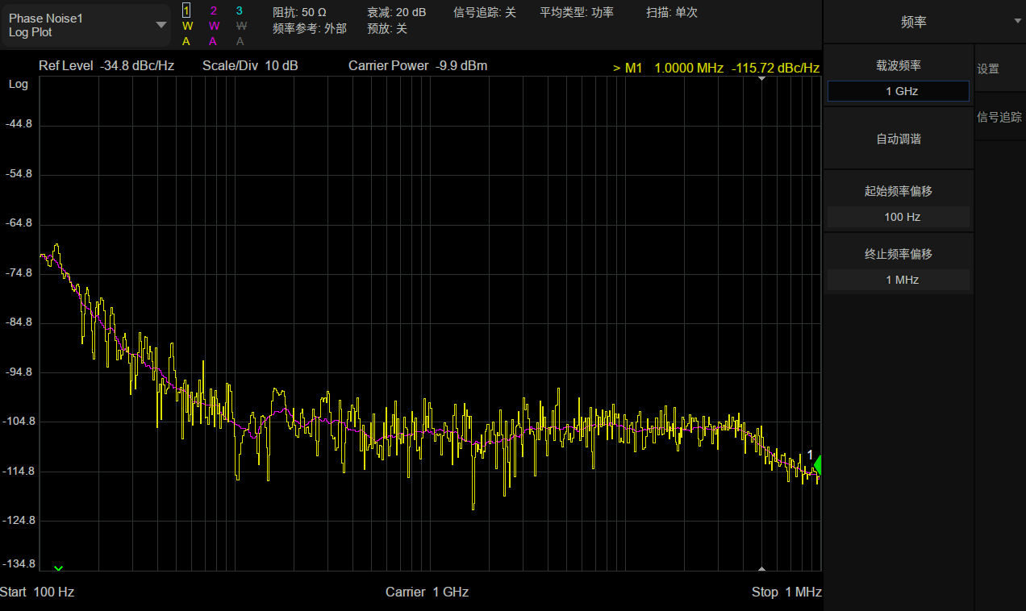Click the 载波频率 1 GHz input field
Viewport: 1026px width, 611px height.
898,91
